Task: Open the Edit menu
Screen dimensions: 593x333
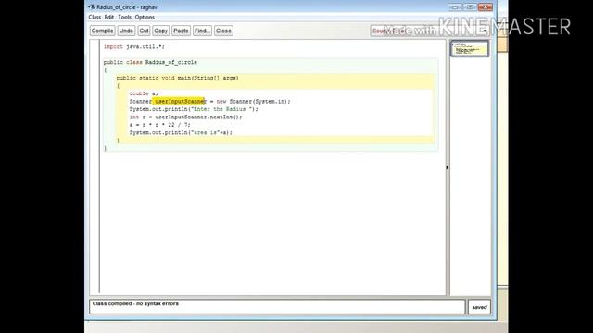Action: [109, 17]
